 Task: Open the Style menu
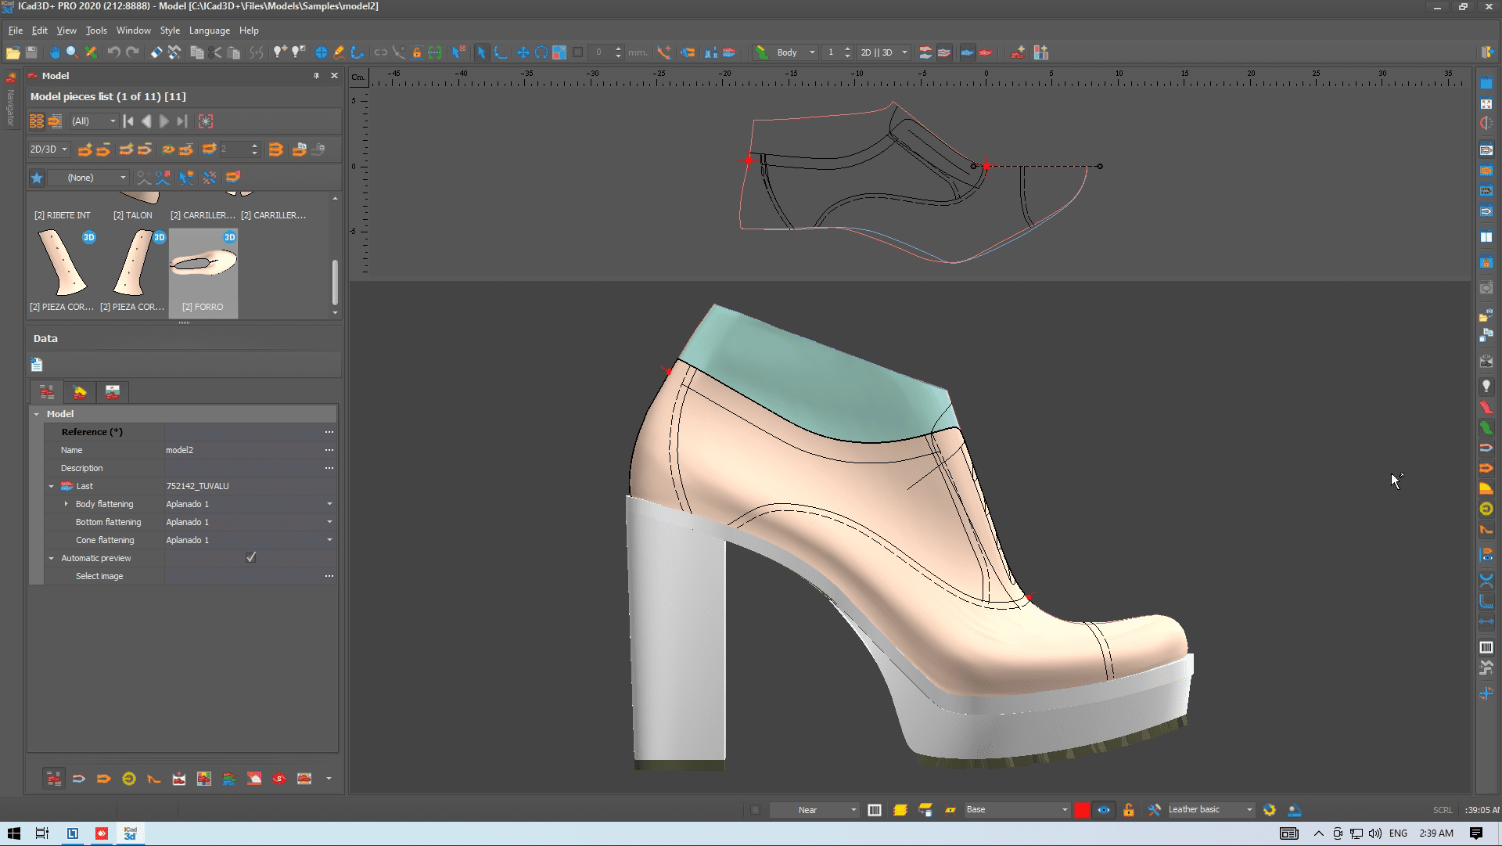[170, 31]
